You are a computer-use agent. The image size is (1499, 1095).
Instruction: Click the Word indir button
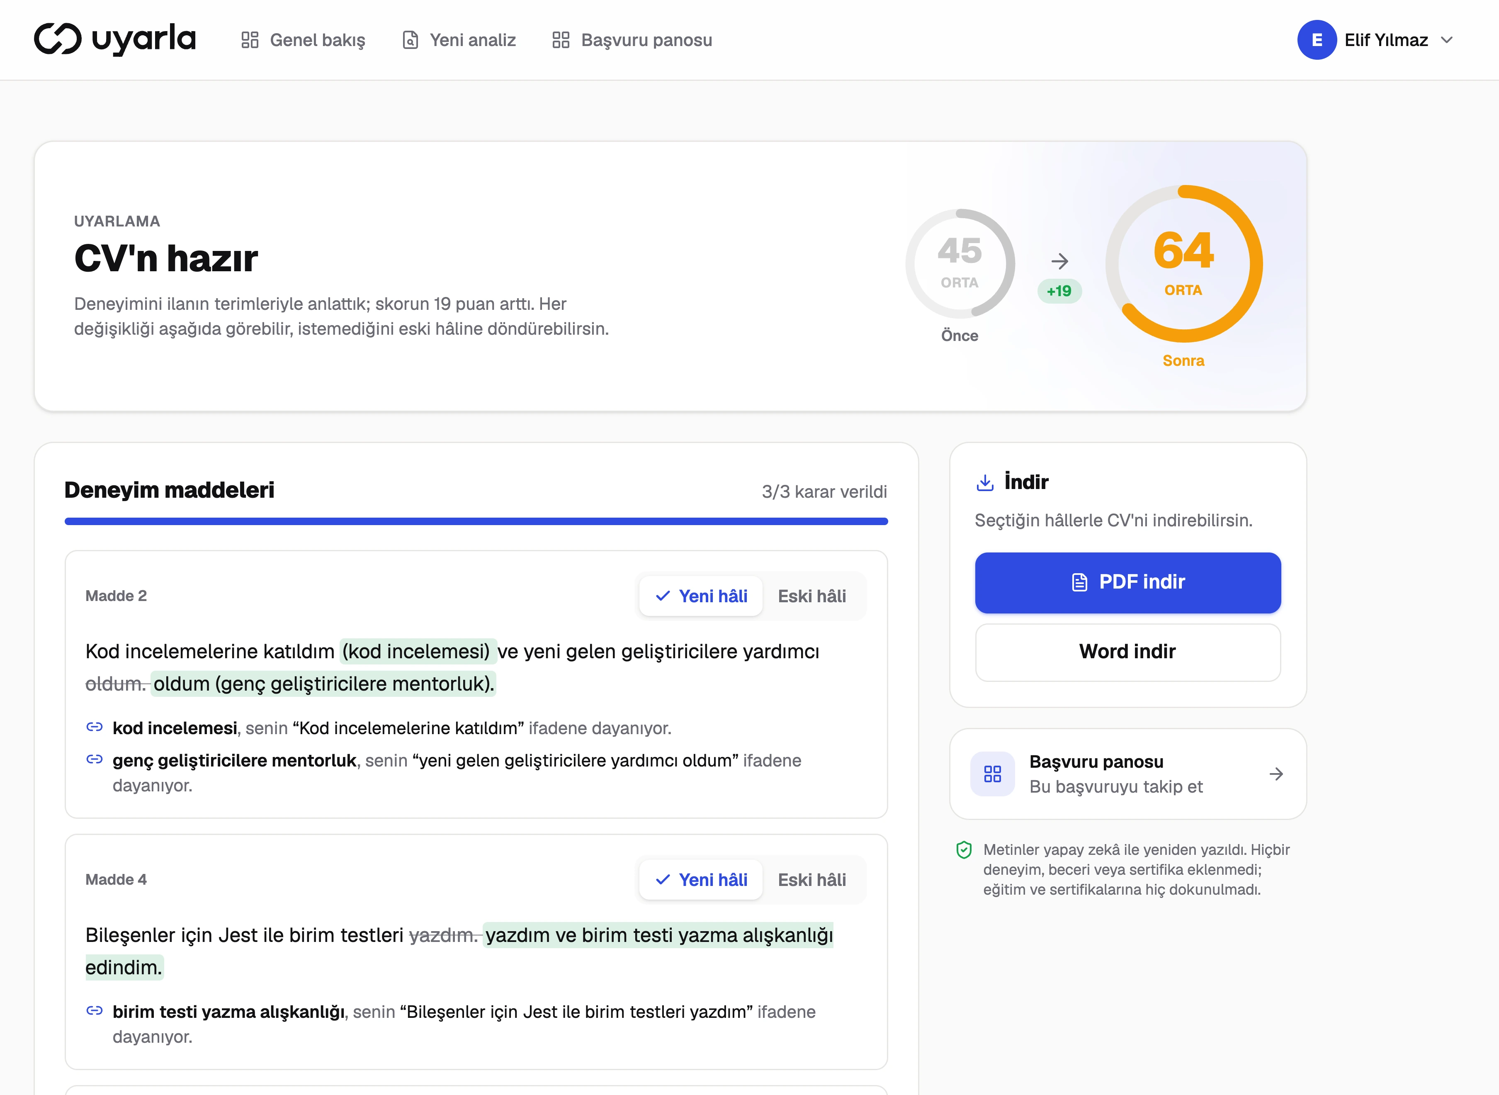click(1128, 652)
